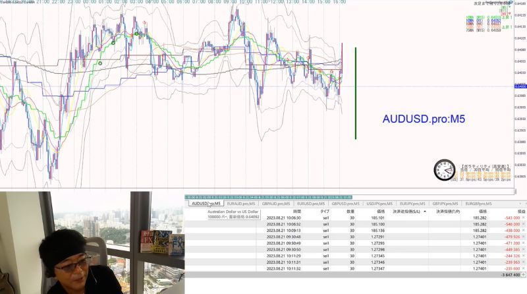Open the S/L column sort arrow
The width and height of the screenshot is (527, 294).
425,212
